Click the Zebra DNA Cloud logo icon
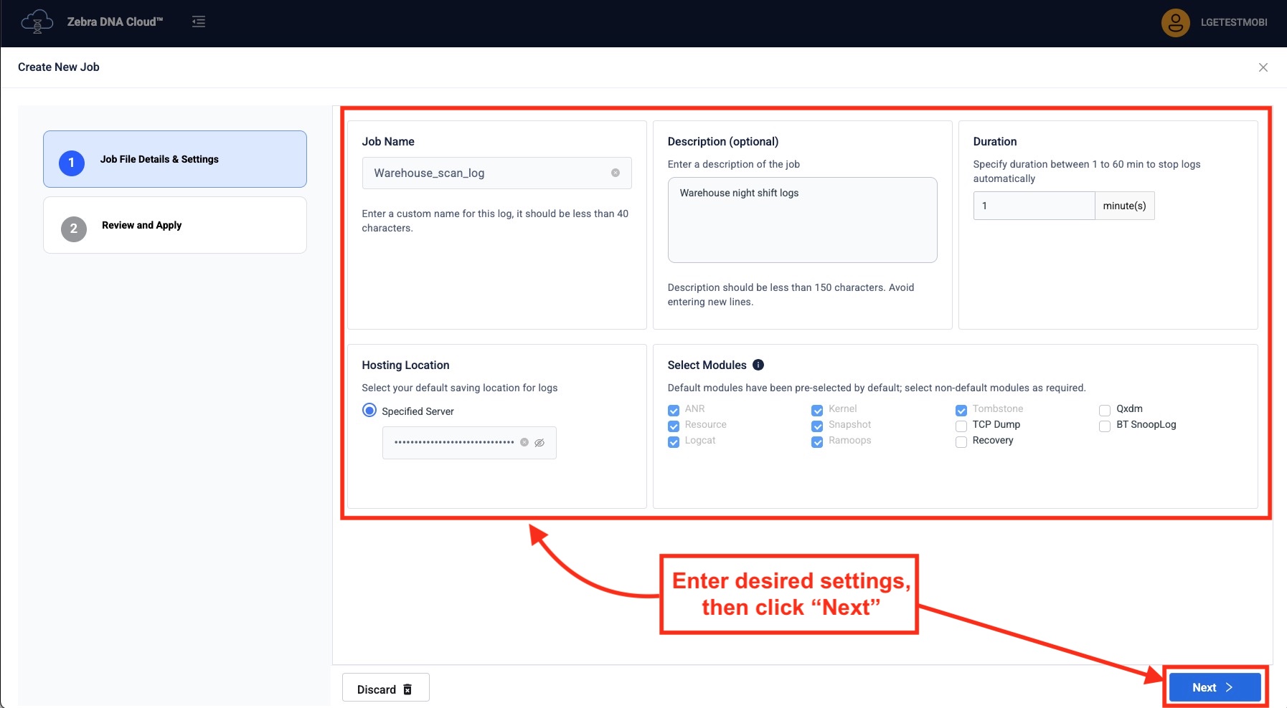 pyautogui.click(x=37, y=22)
